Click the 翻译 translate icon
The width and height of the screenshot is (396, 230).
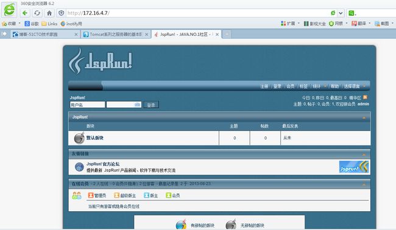pyautogui.click(x=355, y=24)
